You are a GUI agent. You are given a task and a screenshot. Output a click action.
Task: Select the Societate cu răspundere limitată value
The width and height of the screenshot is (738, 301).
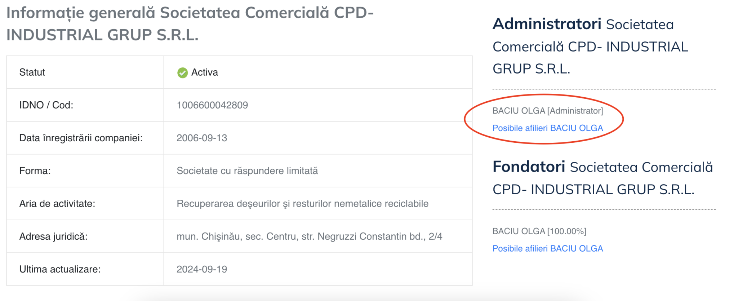tap(247, 171)
